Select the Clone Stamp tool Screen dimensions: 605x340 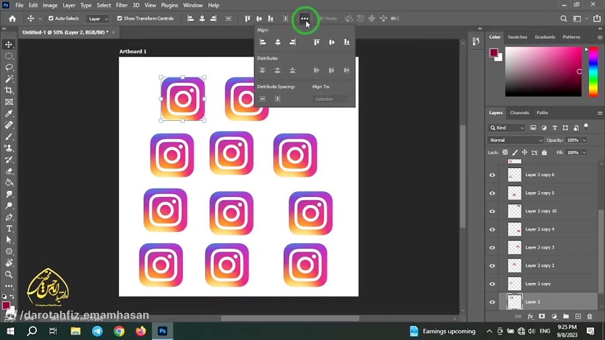pyautogui.click(x=9, y=148)
